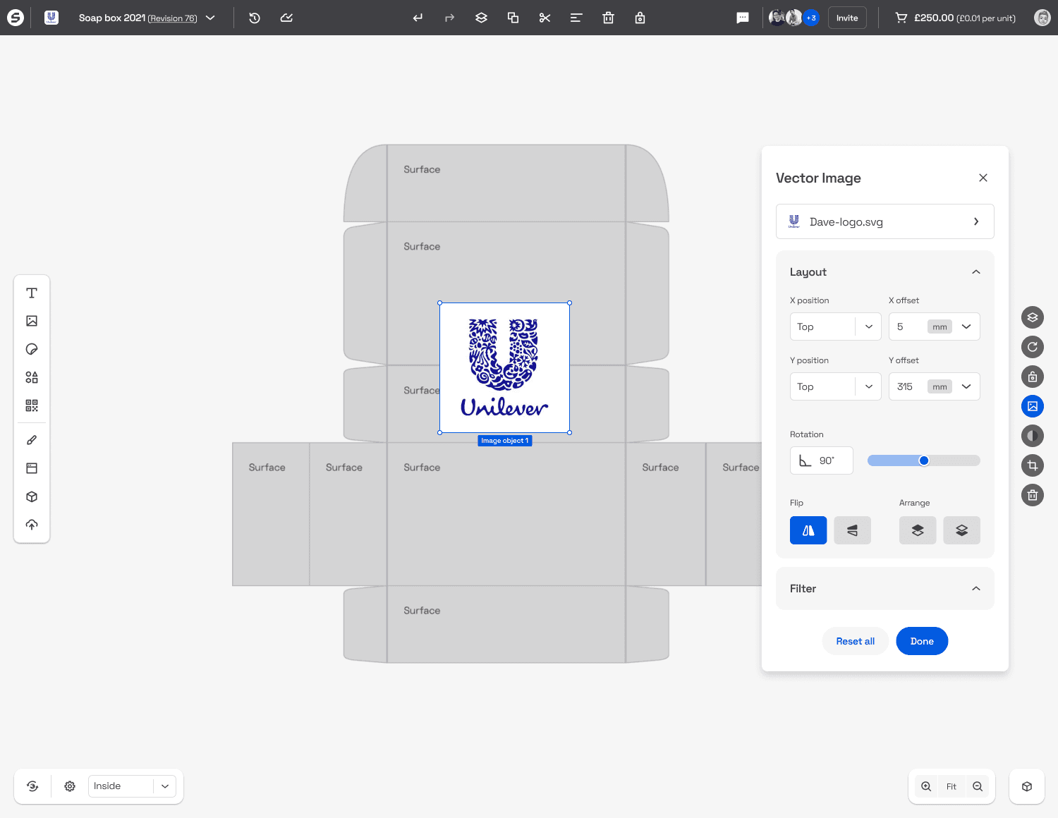The image size is (1058, 818).
Task: Open the template layout tool
Action: point(32,468)
